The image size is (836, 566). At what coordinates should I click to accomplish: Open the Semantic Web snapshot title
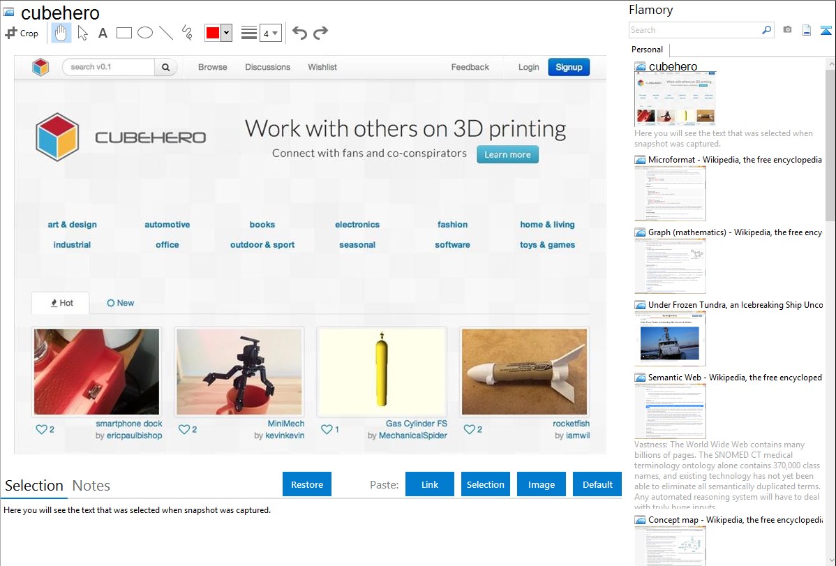[735, 377]
